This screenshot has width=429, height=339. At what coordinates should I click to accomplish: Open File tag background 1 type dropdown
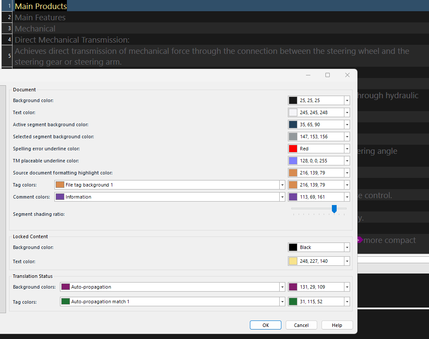282,185
